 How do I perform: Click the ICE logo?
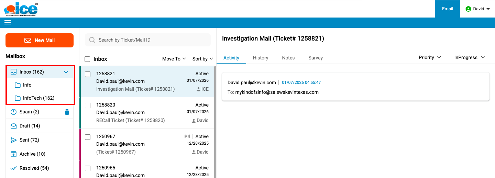21,9
